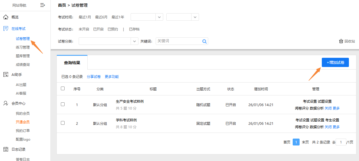Image resolution: width=359 pixels, height=161 pixels.
Task: Open 开通会员 page
Action: pos(23,122)
